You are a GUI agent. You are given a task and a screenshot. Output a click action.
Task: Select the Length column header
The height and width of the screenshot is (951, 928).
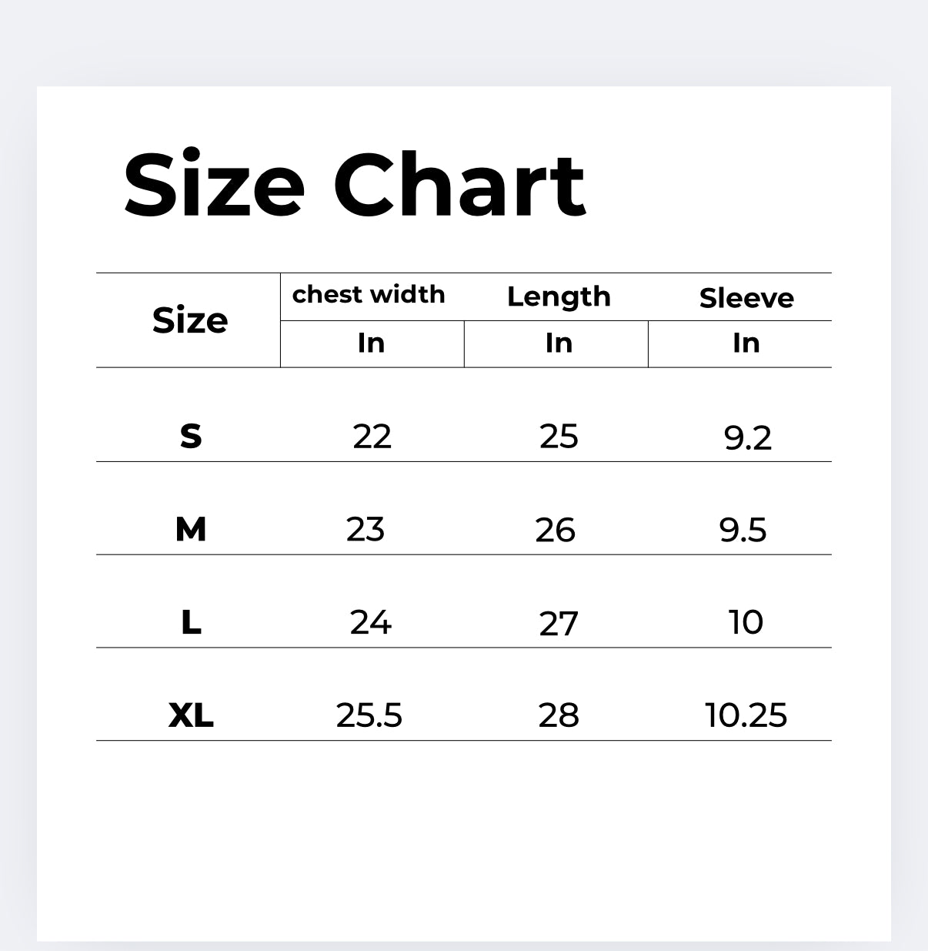pyautogui.click(x=559, y=297)
